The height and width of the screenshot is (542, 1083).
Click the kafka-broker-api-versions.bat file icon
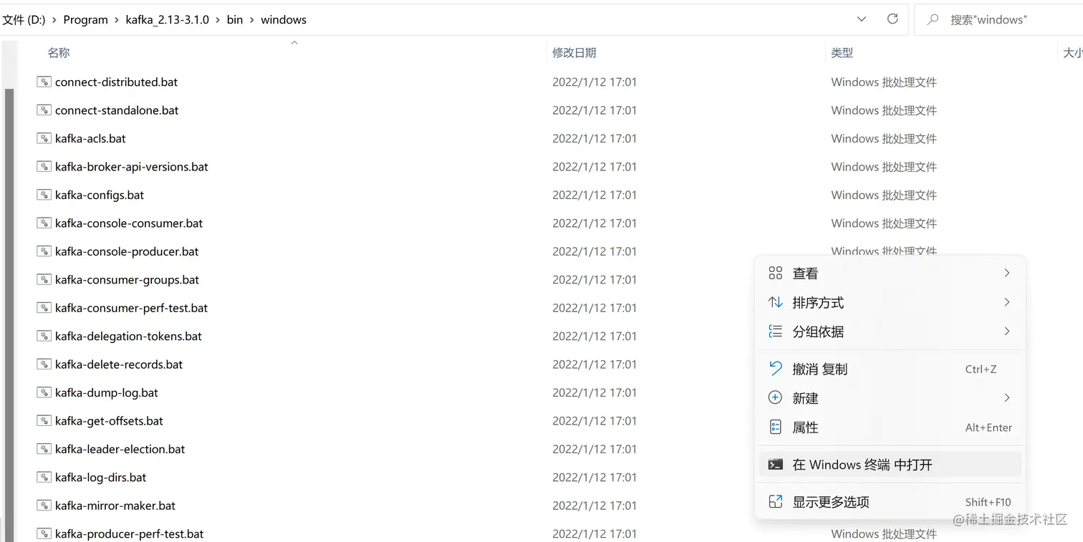[x=44, y=167]
